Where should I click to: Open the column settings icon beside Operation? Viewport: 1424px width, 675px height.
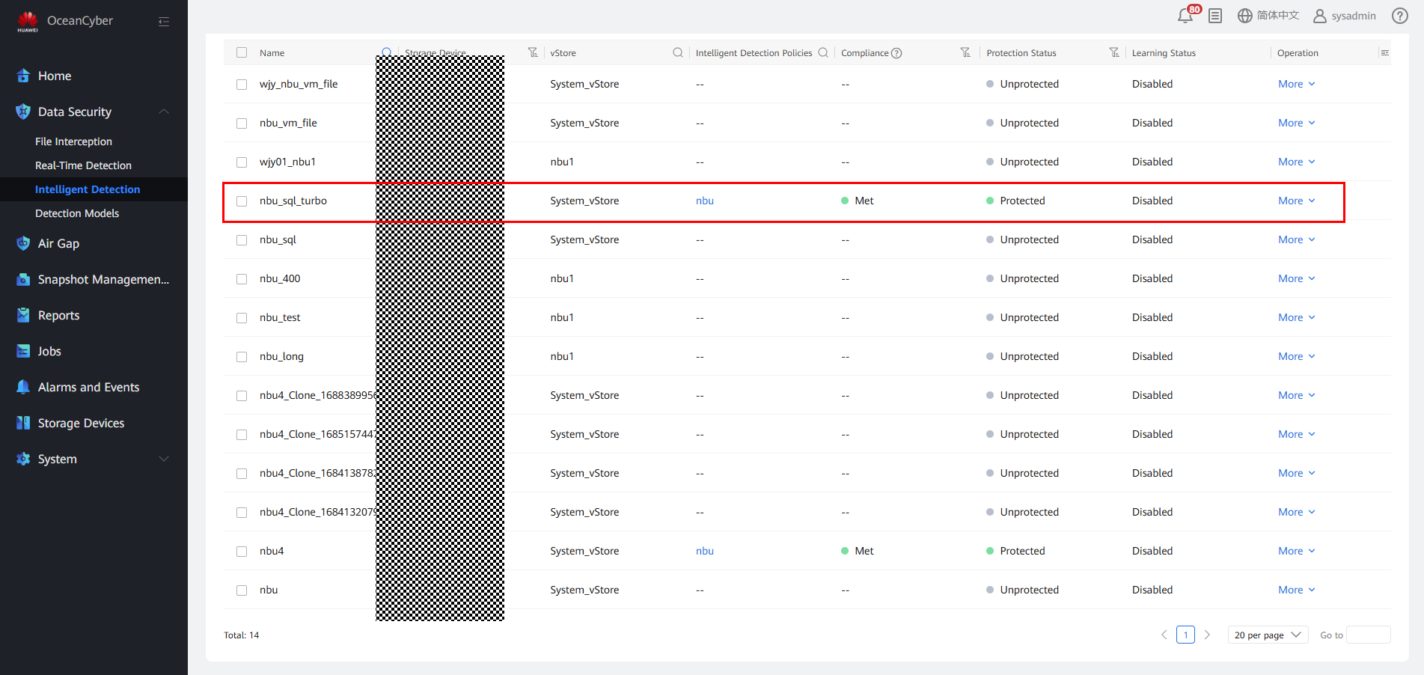click(x=1384, y=52)
